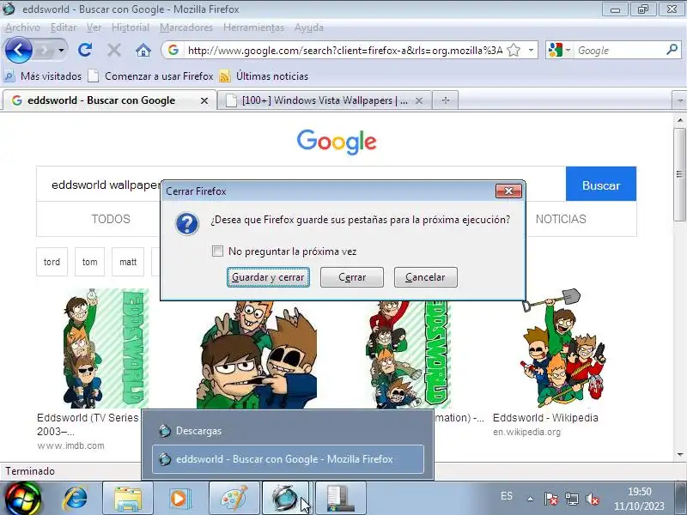
Task: Click the Google site icon in address bar
Action: (173, 50)
